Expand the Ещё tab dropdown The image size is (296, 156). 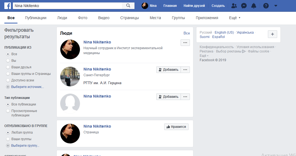pos(235,18)
